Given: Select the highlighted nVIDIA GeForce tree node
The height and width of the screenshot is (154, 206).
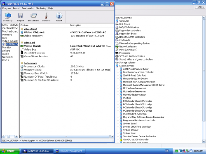Looking at the screenshot, I should tap(12, 44).
